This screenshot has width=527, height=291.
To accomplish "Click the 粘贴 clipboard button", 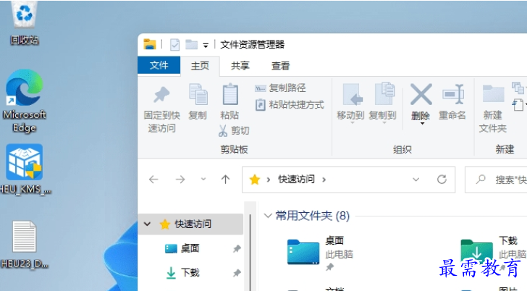I will (x=230, y=101).
